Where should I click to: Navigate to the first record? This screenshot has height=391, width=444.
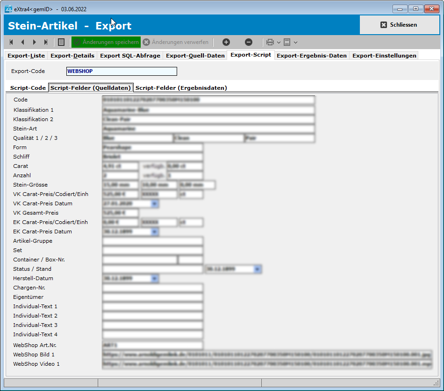11,42
